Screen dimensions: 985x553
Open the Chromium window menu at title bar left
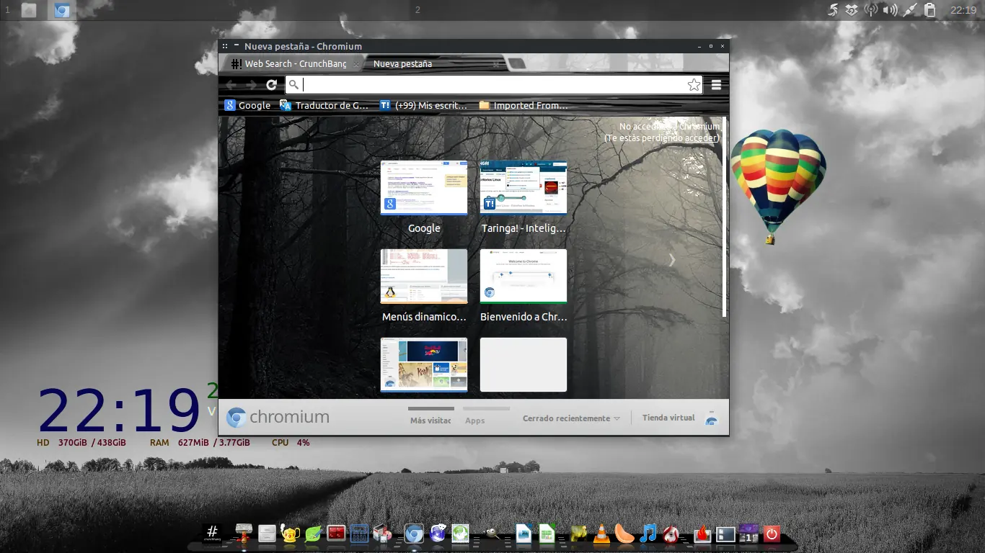pos(226,46)
